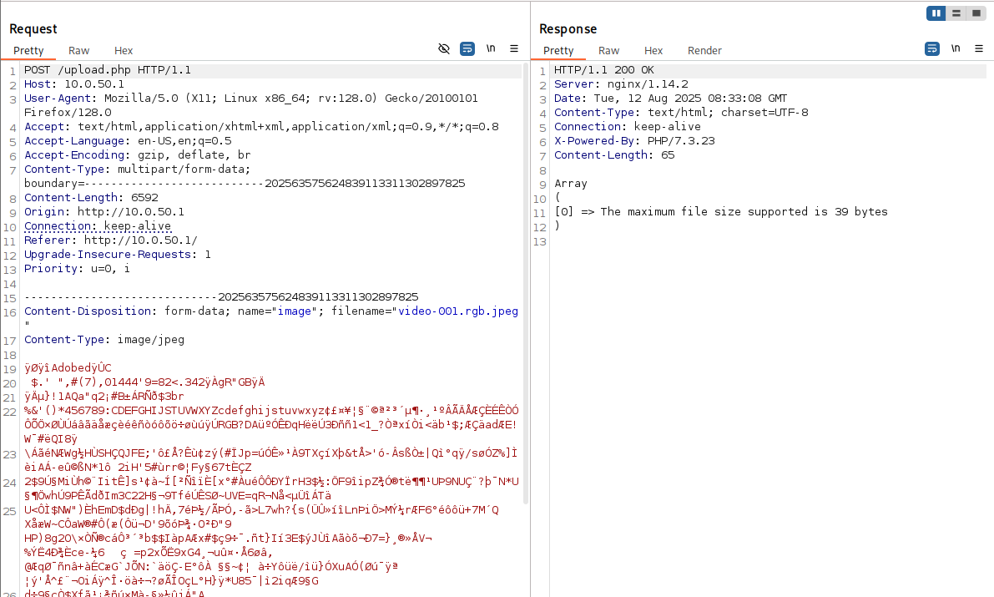Screen dimensions: 994x597
Task: Toggle line wrap in Response panel
Action: (x=932, y=49)
